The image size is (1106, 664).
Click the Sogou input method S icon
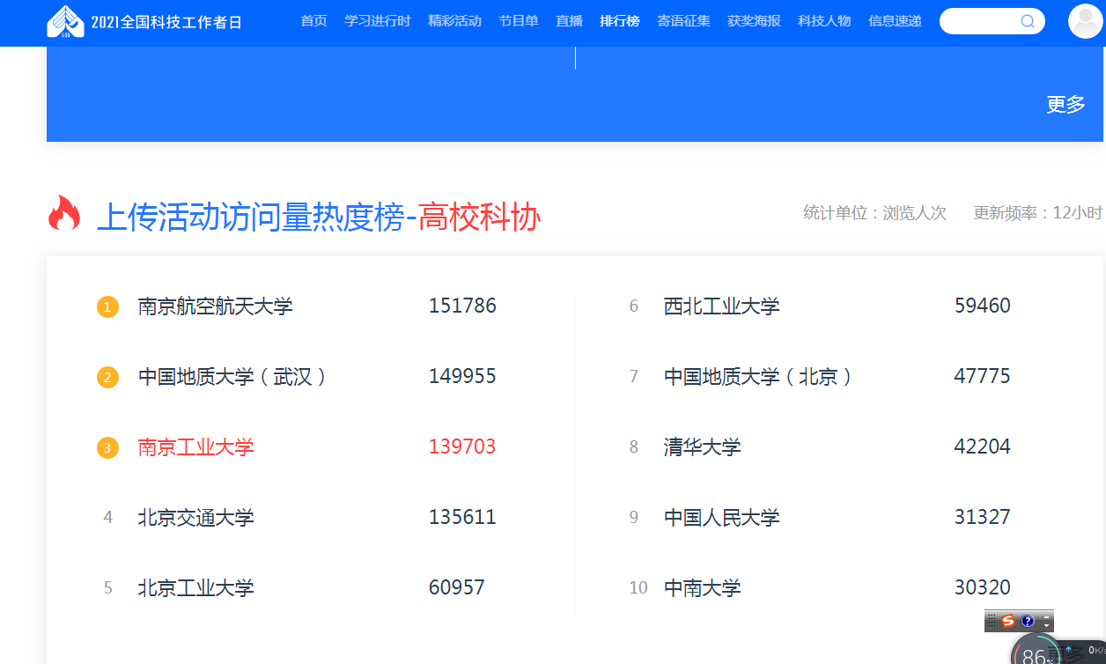pyautogui.click(x=1008, y=621)
